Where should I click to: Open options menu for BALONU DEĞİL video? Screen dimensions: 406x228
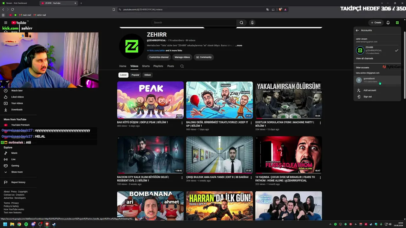[x=251, y=123]
